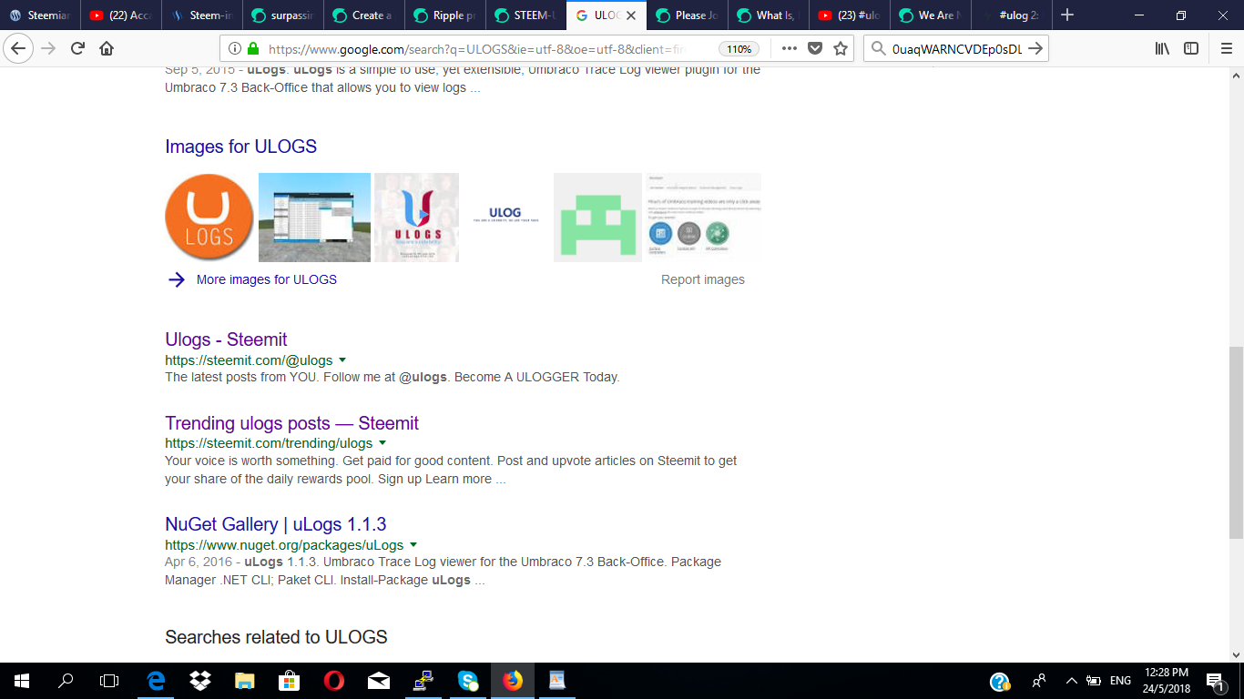Expand dropdown arrow beside steemit.com/trending/ulogs
This screenshot has width=1244, height=699.
pyautogui.click(x=382, y=443)
